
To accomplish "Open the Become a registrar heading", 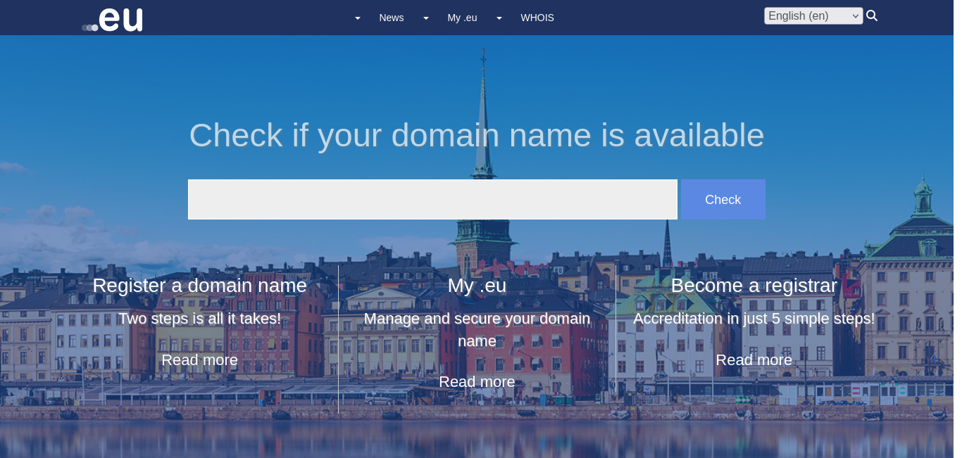I will point(754,286).
